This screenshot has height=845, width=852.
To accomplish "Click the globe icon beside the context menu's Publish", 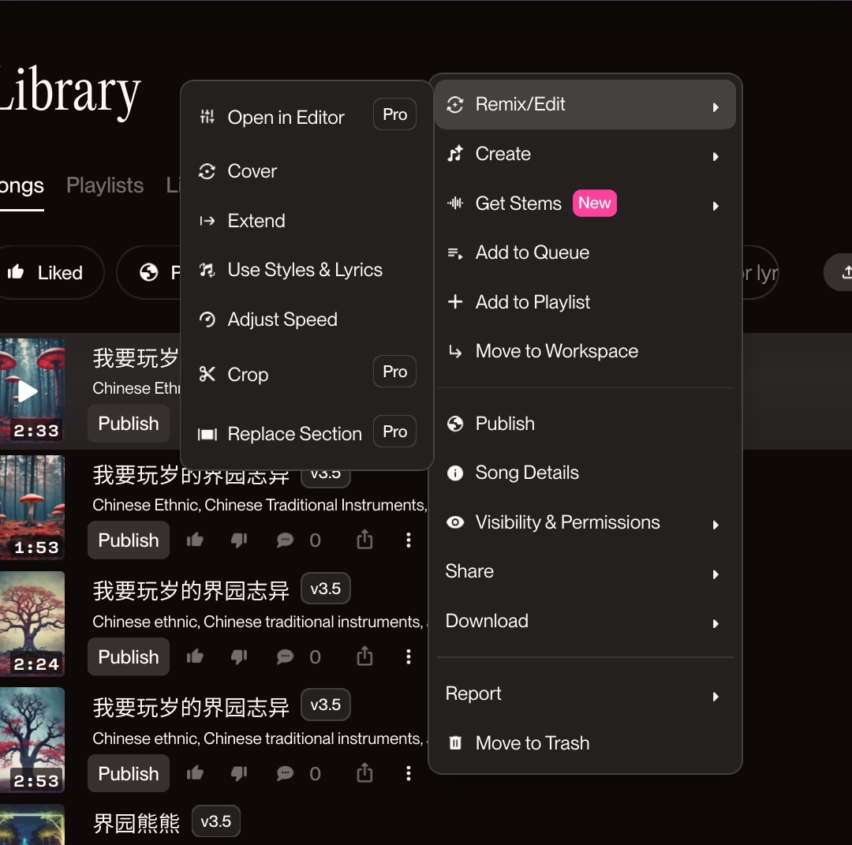I will click(x=455, y=424).
